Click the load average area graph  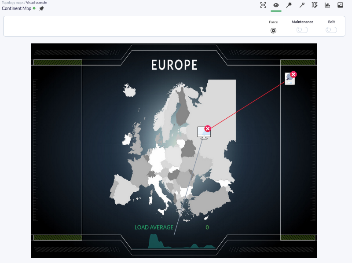pos(181,241)
